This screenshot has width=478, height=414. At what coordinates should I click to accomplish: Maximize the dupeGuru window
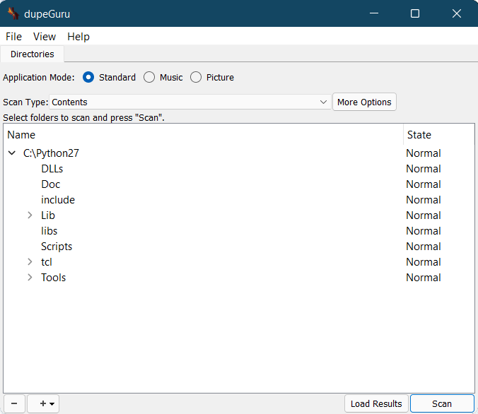click(x=415, y=13)
